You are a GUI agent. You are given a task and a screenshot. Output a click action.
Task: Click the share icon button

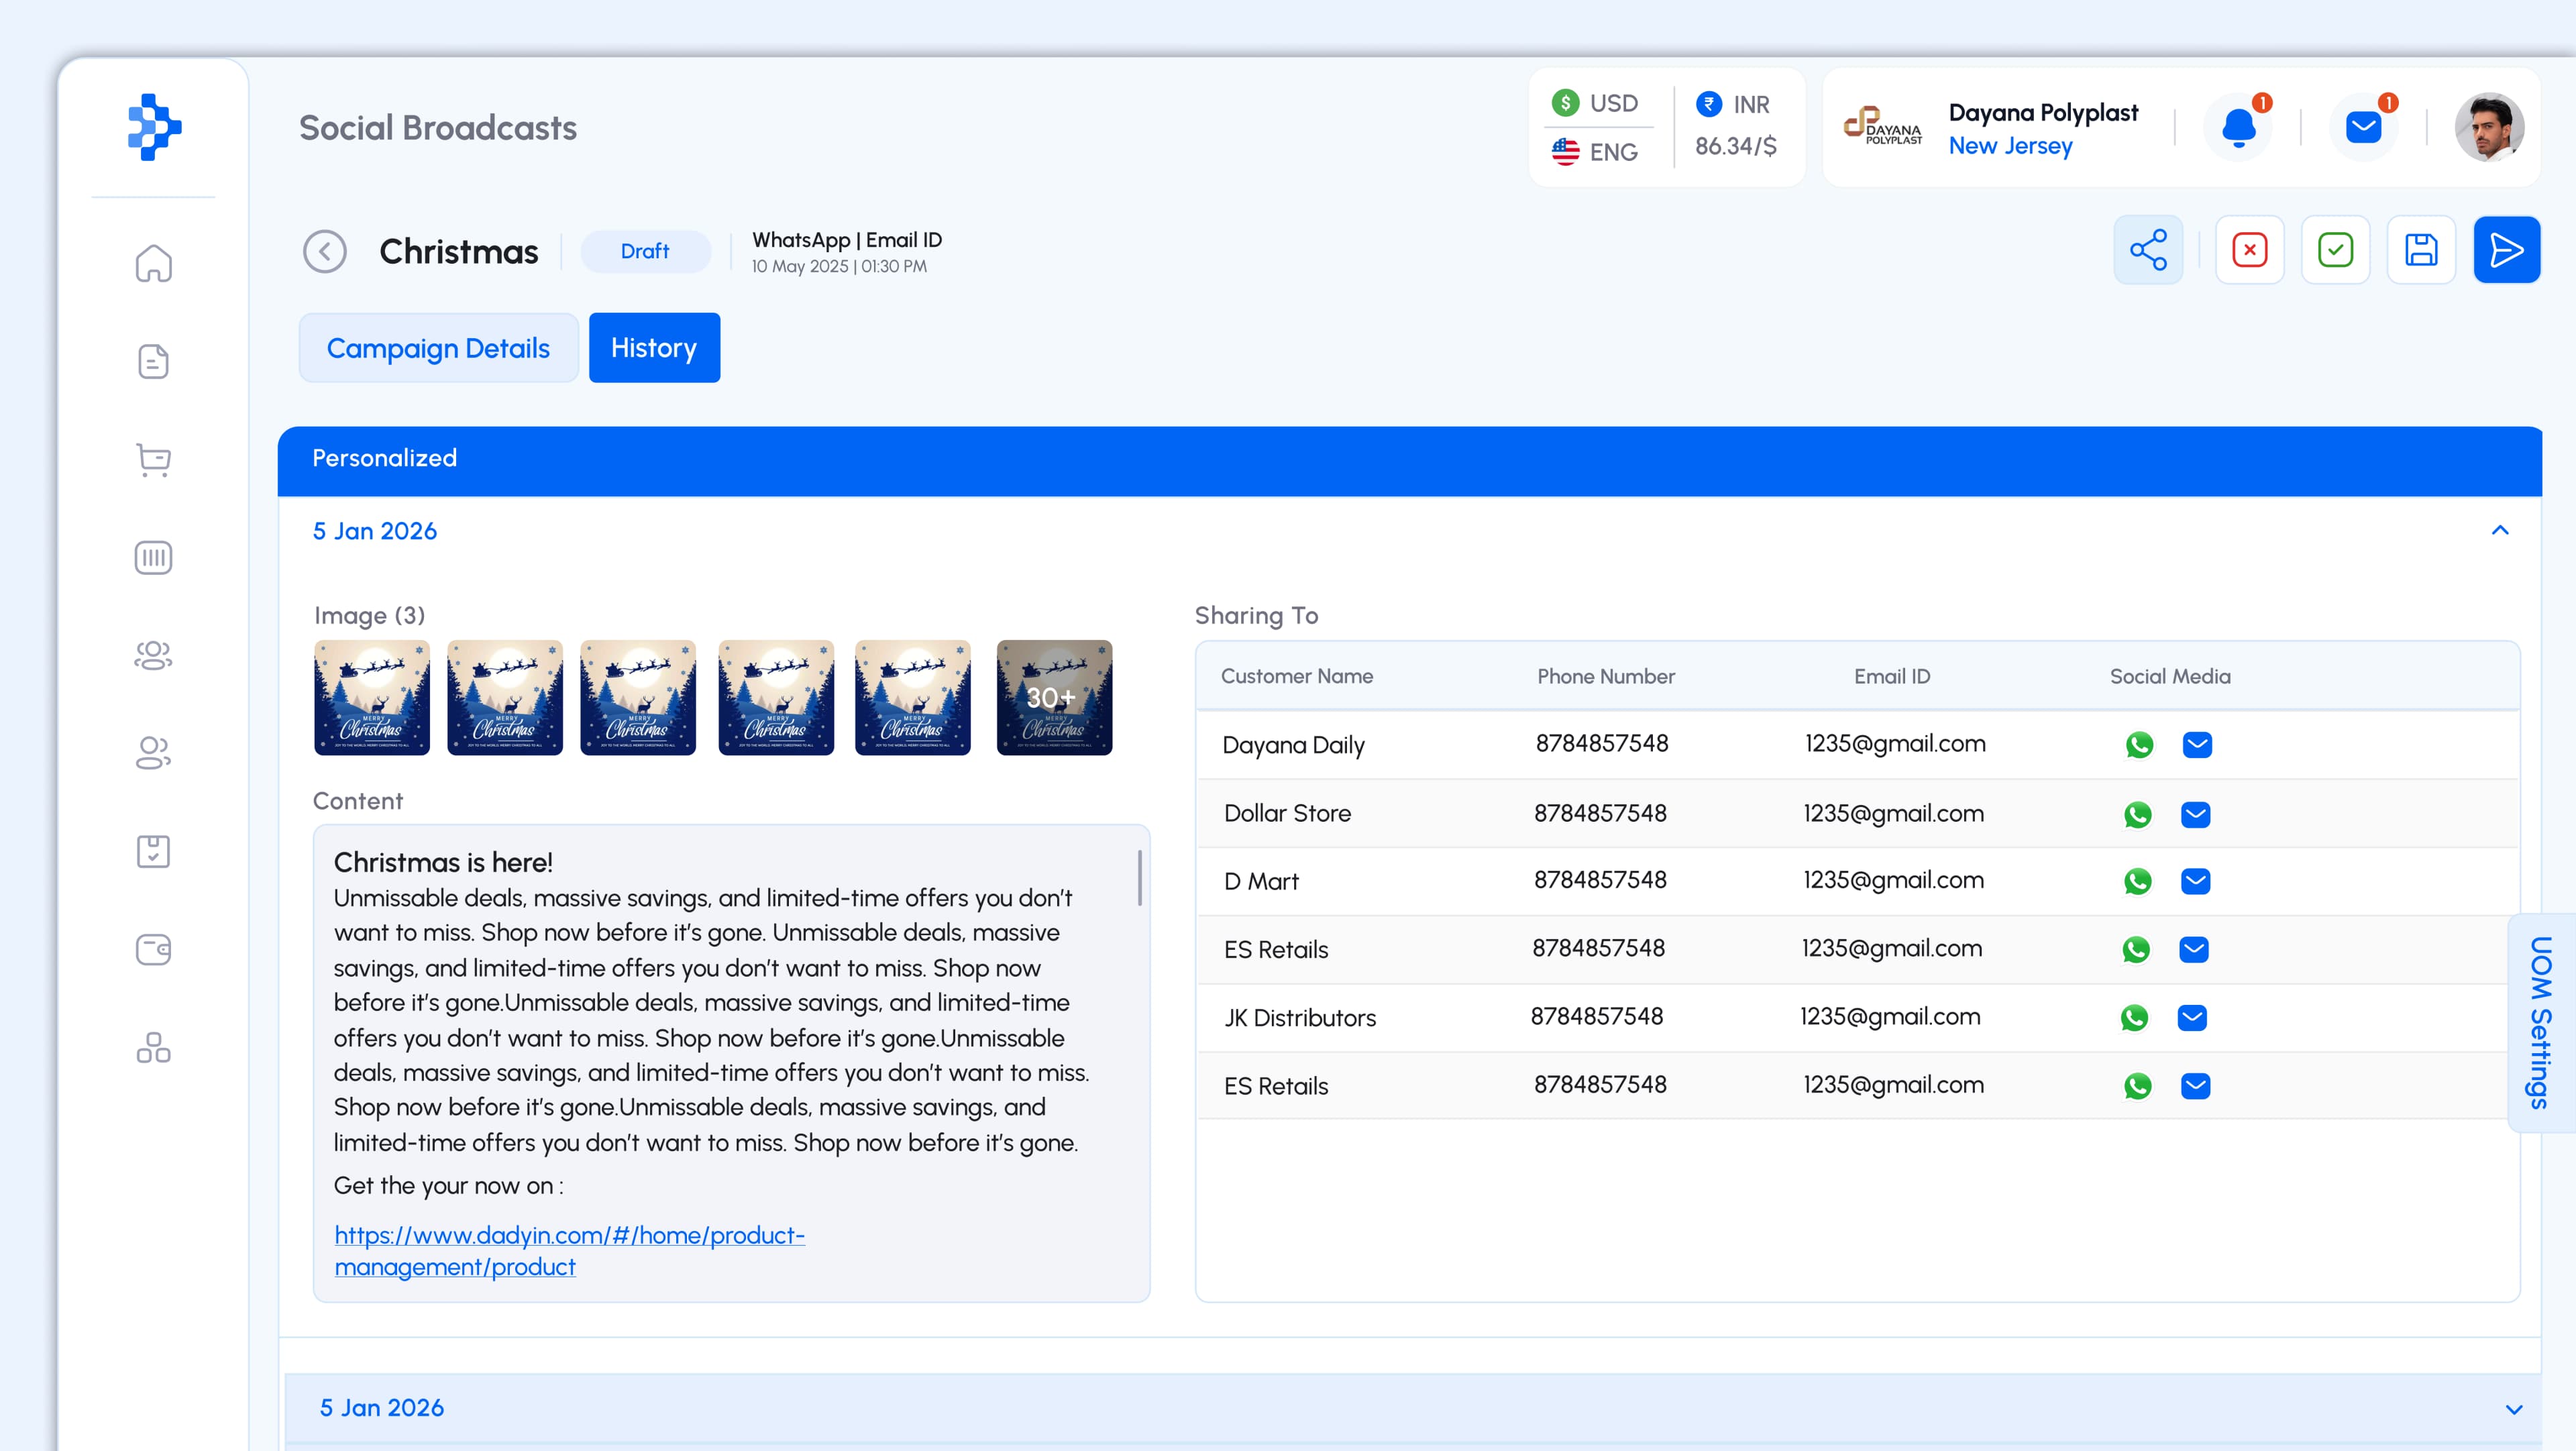(2148, 250)
